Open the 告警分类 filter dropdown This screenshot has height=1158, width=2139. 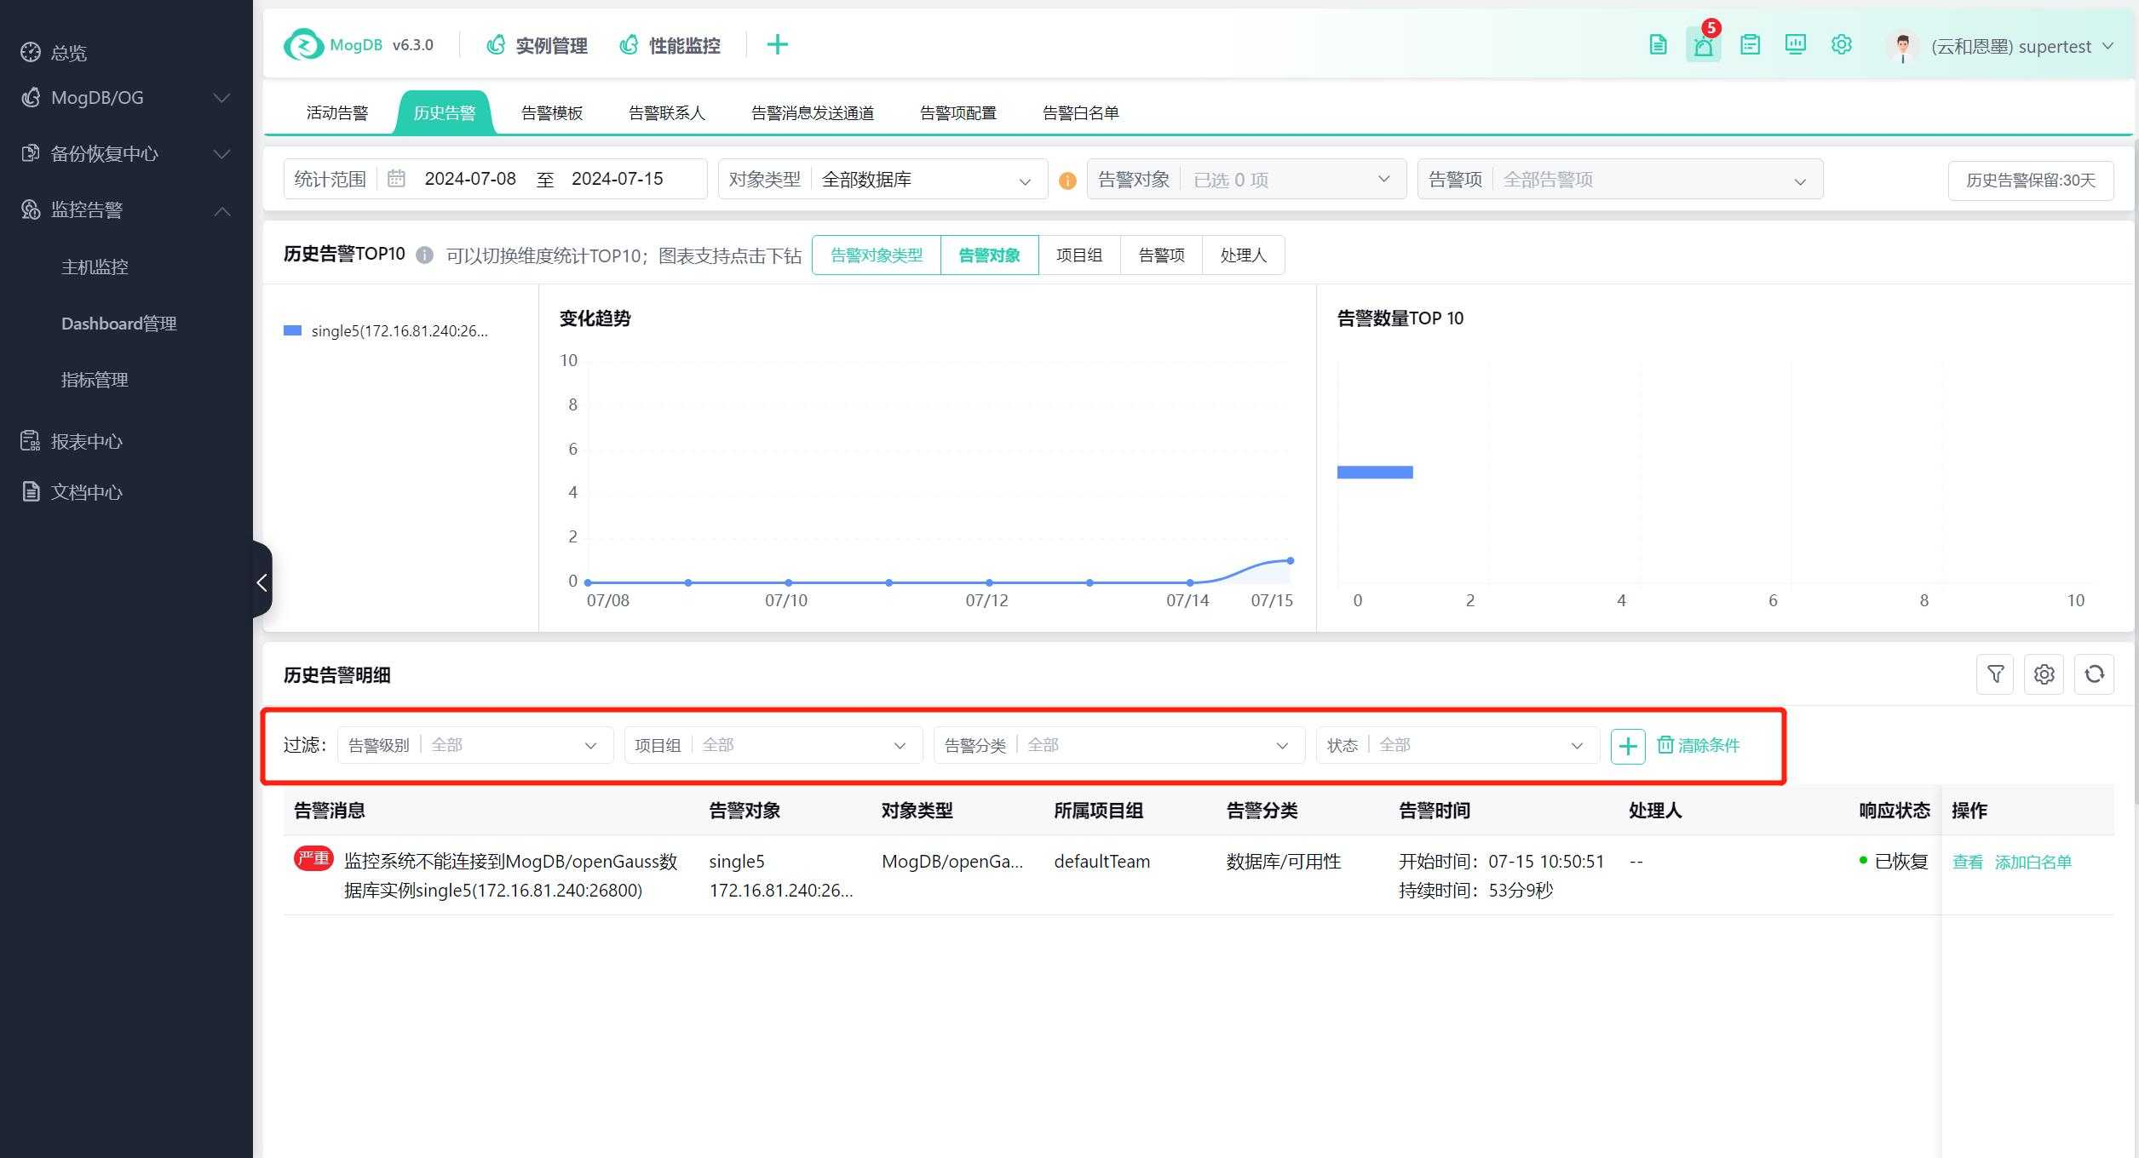coord(1119,746)
